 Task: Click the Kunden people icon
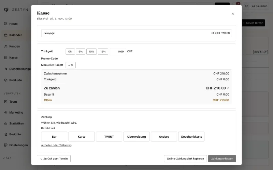pyautogui.click(x=6, y=46)
